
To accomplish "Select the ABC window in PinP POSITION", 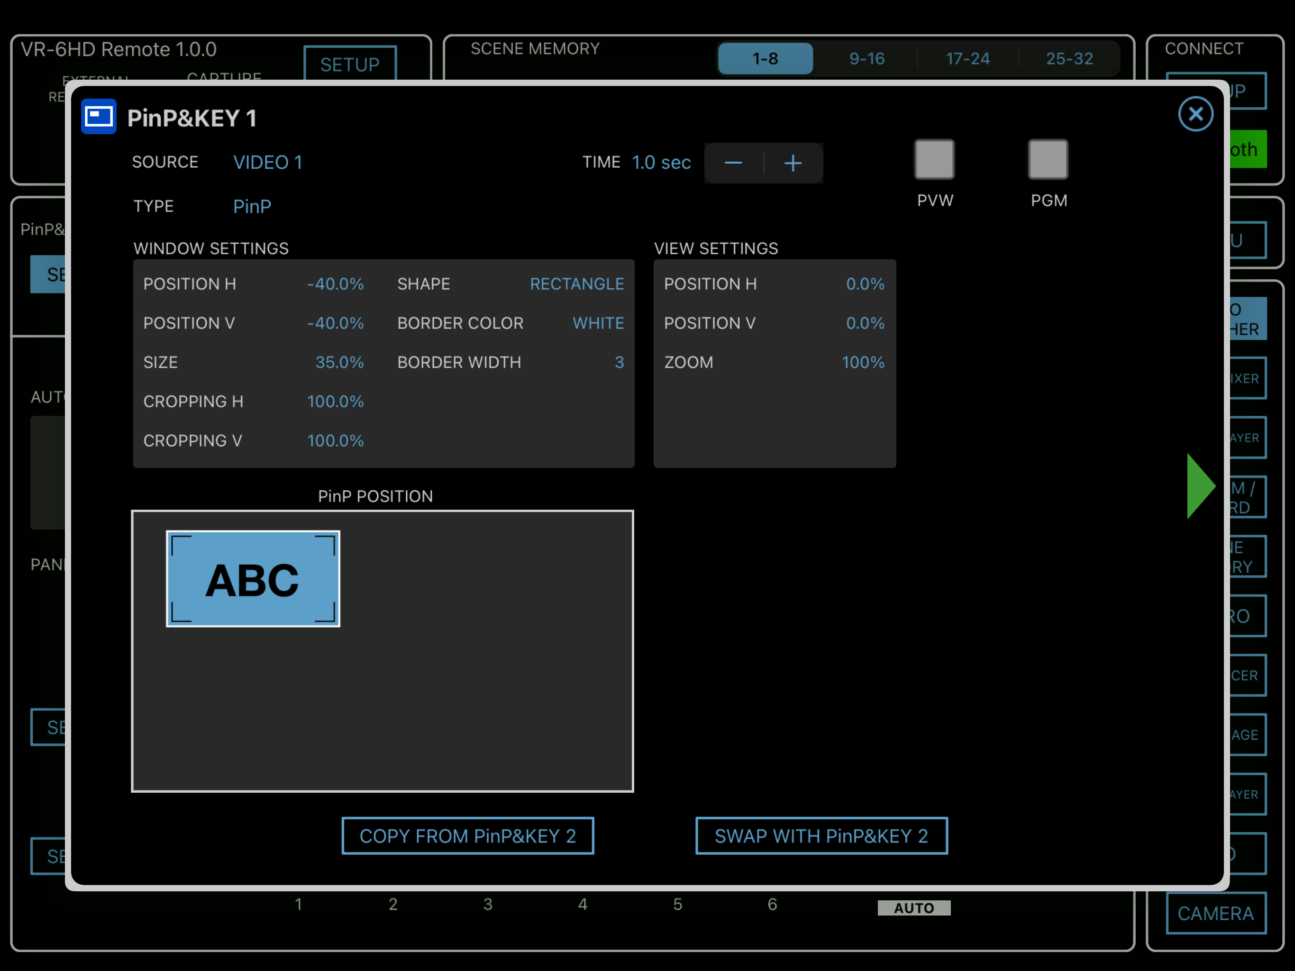I will click(253, 578).
